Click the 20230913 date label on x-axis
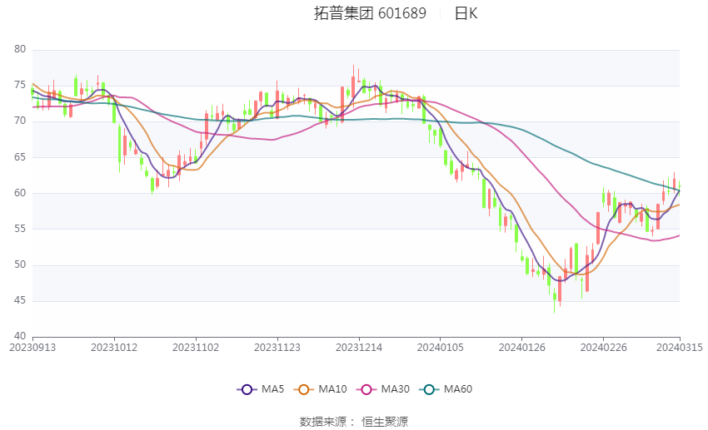The width and height of the screenshot is (708, 430). [31, 348]
